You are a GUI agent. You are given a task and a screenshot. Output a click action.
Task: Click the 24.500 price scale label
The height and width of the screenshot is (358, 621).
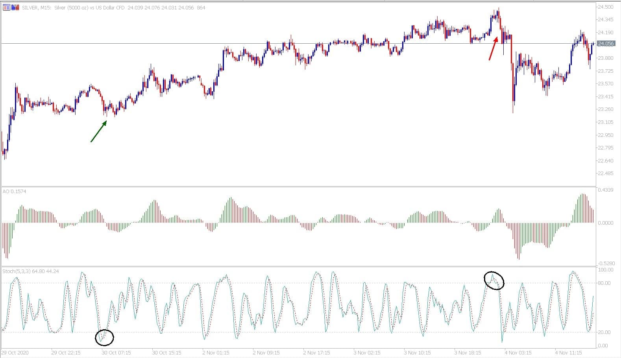coord(605,7)
